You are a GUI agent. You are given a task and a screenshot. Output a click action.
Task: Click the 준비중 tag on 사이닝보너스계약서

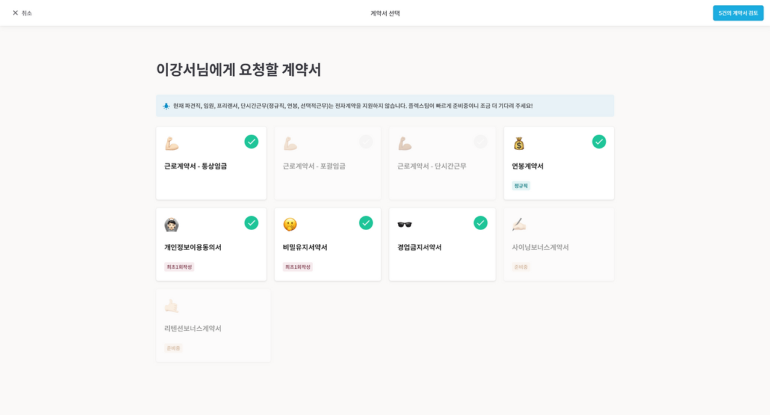[x=521, y=267]
